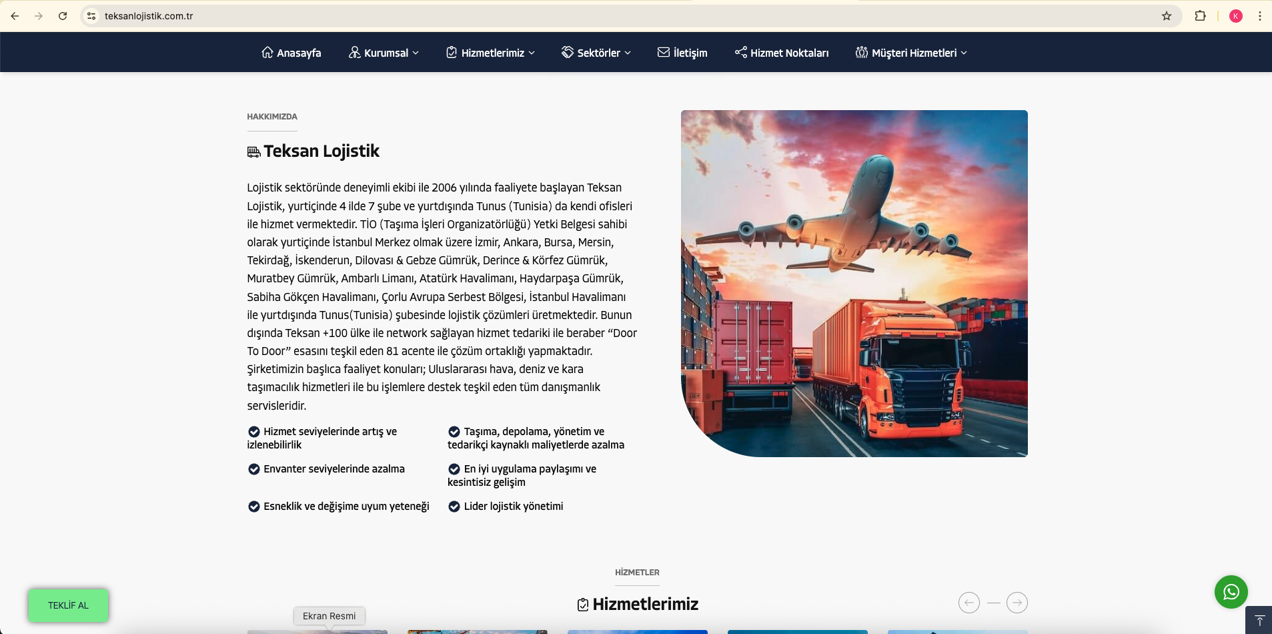
Task: Click the HAKKIMIZDA section label
Action: tap(272, 117)
